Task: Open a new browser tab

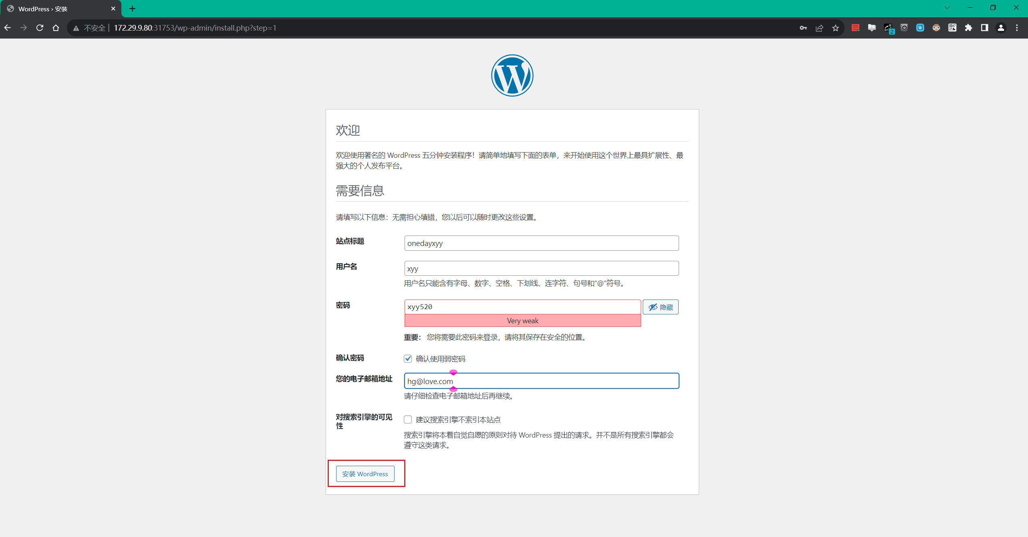Action: pos(132,8)
